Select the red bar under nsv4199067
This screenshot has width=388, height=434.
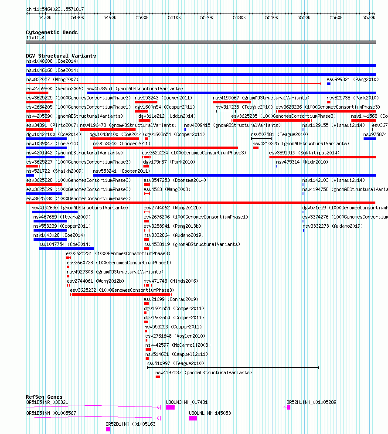[x=232, y=102]
